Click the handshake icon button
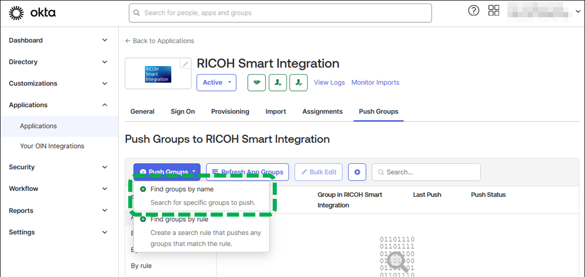 click(x=257, y=83)
